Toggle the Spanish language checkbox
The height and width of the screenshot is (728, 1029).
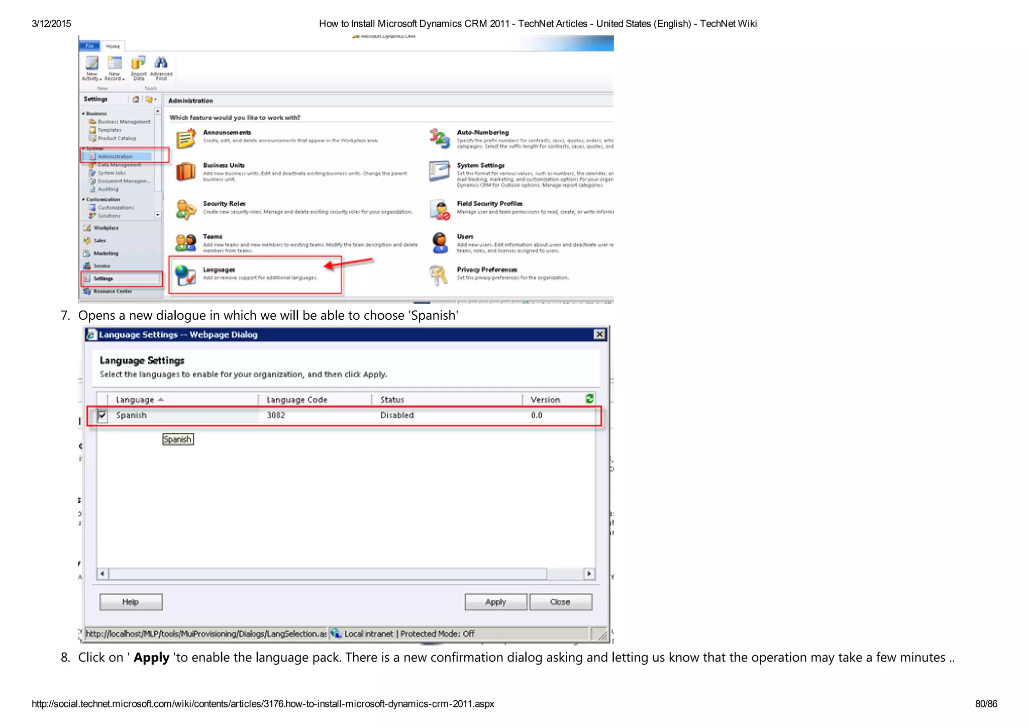tap(102, 416)
